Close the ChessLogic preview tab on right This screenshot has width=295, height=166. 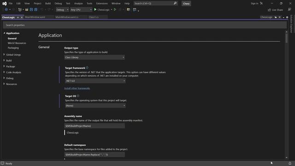coord(280,18)
